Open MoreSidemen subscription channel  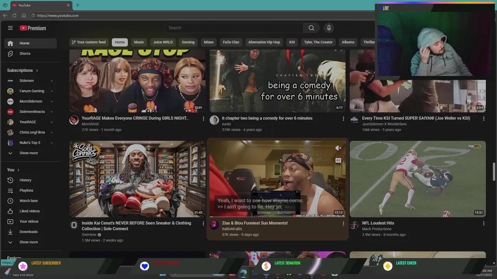point(30,102)
